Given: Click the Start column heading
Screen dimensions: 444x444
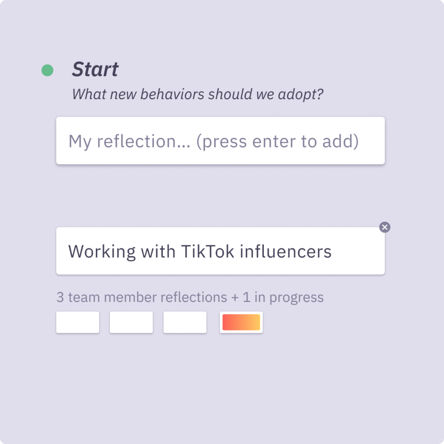Looking at the screenshot, I should (x=95, y=69).
